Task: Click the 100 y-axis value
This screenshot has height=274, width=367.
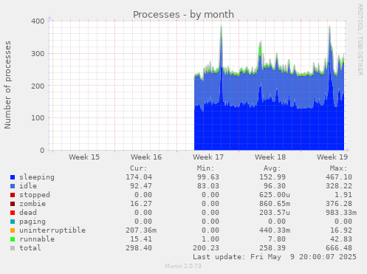Action: point(38,118)
